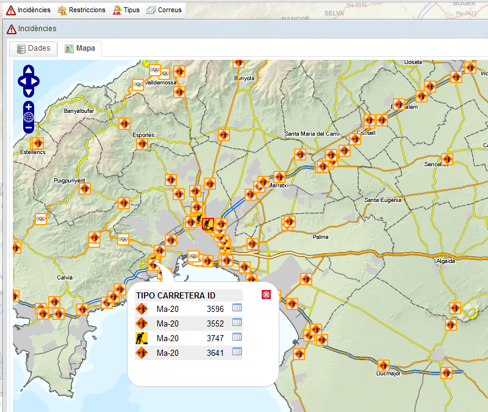Pan the map up with the arrow control
The image size is (488, 412).
[x=29, y=70]
